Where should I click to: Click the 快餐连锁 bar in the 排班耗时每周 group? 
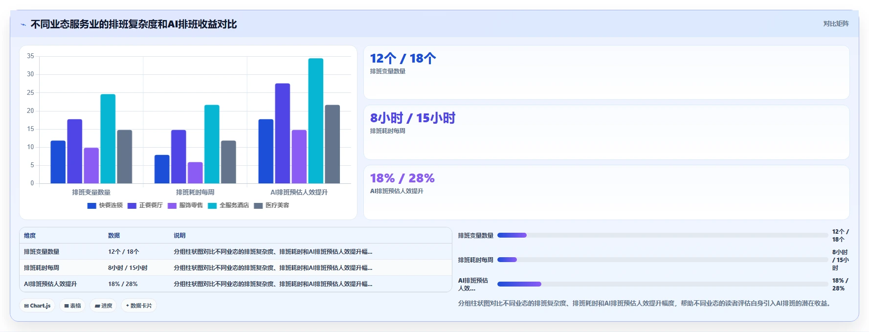[162, 169]
